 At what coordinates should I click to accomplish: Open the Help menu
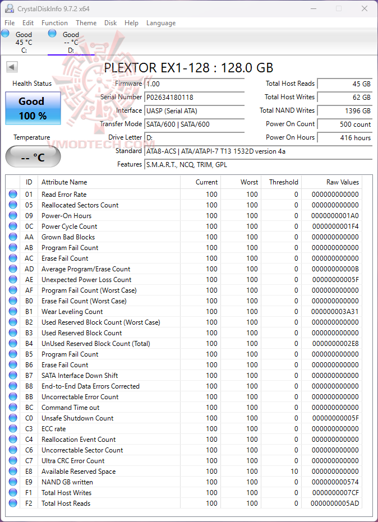coord(132,22)
